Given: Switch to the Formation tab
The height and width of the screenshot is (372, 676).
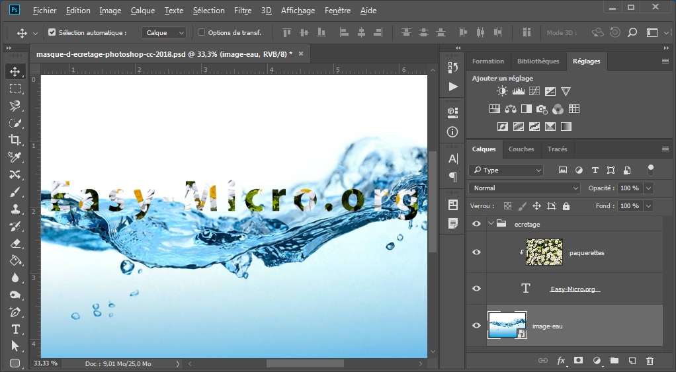Looking at the screenshot, I should point(488,61).
